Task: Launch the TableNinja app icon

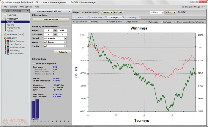Action: click(8, 51)
